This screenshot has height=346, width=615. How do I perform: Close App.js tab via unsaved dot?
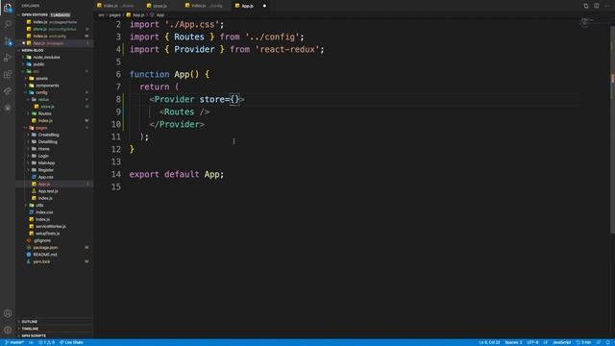(x=264, y=6)
